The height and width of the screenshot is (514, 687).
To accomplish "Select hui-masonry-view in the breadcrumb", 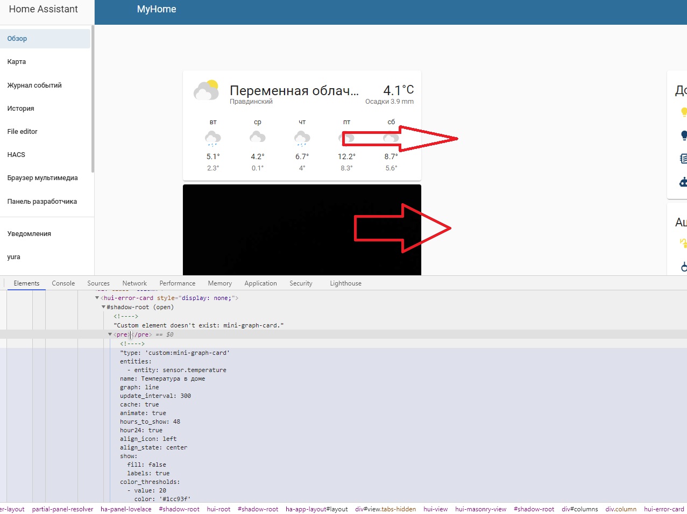I will coord(480,509).
